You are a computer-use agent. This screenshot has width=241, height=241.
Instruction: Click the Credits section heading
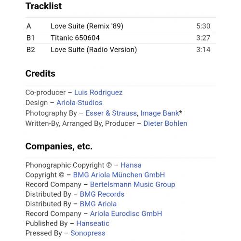click(x=40, y=74)
